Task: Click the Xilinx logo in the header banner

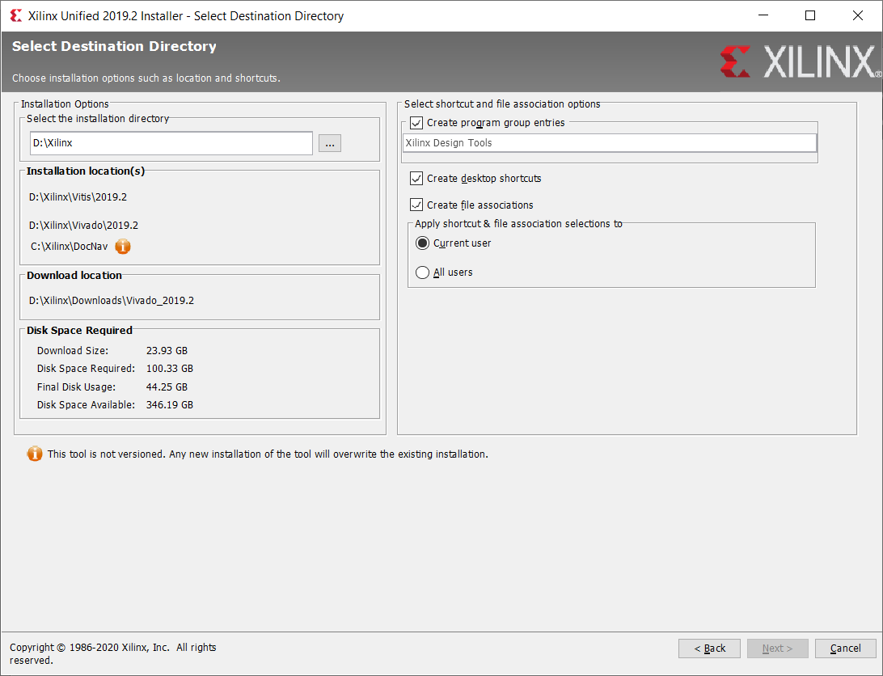Action: (x=801, y=61)
